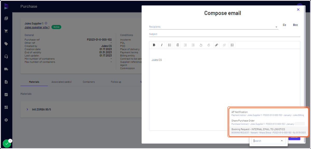
Task: Switch to the Materials tab
Action: [34, 82]
